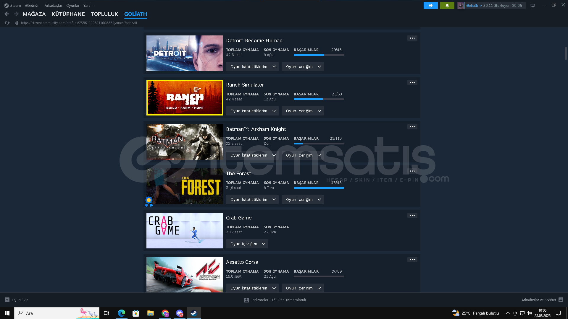
Task: Open options menu for Detroit: Become Human
Action: [412, 38]
